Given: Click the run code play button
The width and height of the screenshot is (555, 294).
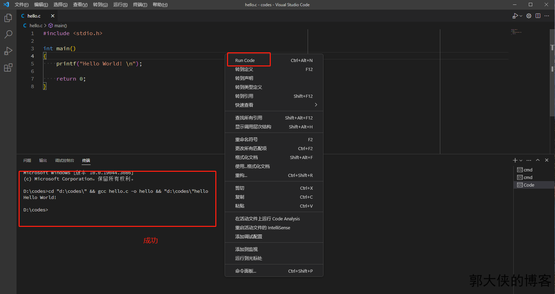Looking at the screenshot, I should (x=515, y=16).
